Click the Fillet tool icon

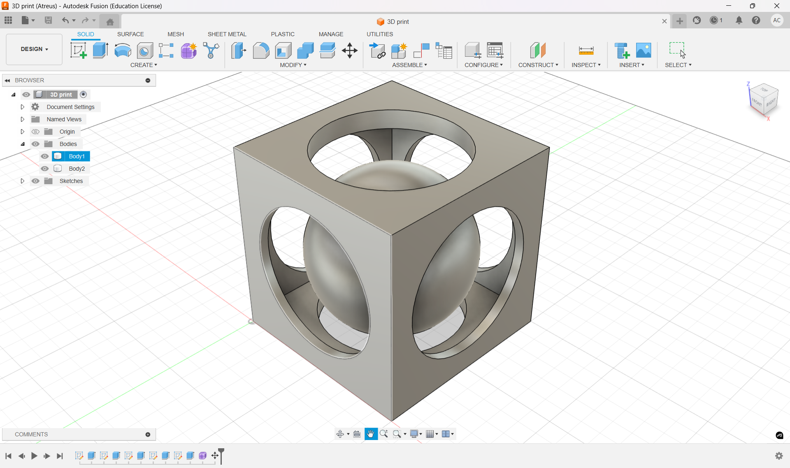click(x=261, y=51)
